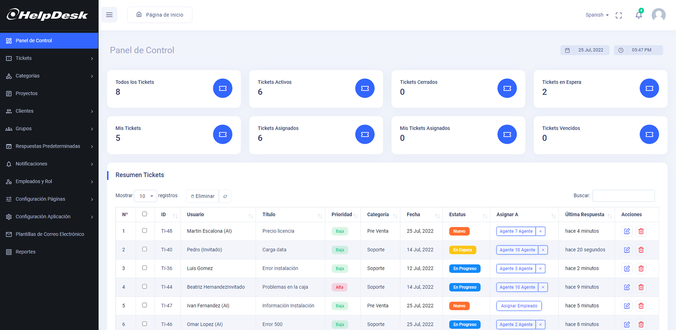Click the hamburger menu toggle icon
This screenshot has width=676, height=330.
pyautogui.click(x=109, y=15)
